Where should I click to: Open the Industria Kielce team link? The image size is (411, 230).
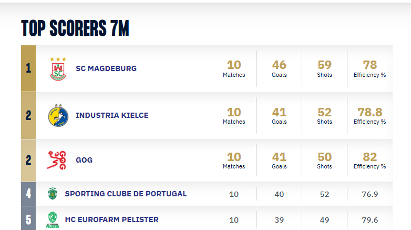click(x=112, y=115)
